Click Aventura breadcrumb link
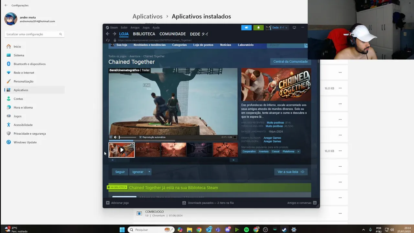The image size is (414, 233). pos(135,56)
